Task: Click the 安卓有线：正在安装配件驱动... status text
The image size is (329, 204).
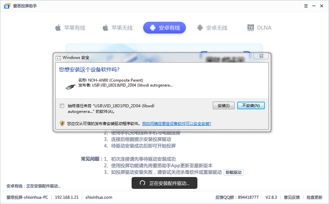Action: point(34,186)
